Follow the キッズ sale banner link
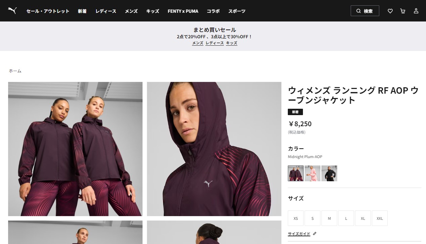Viewport: 426px width, 244px height. point(232,43)
